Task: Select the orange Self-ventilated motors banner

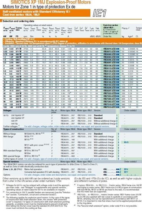Action: click(45, 13)
